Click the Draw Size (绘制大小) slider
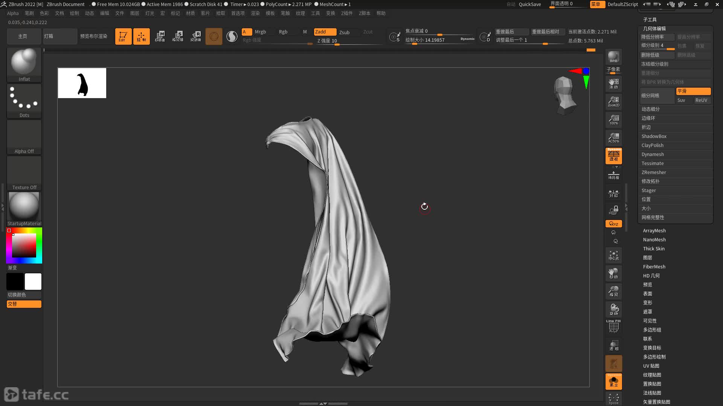723x406 pixels. coord(440,40)
